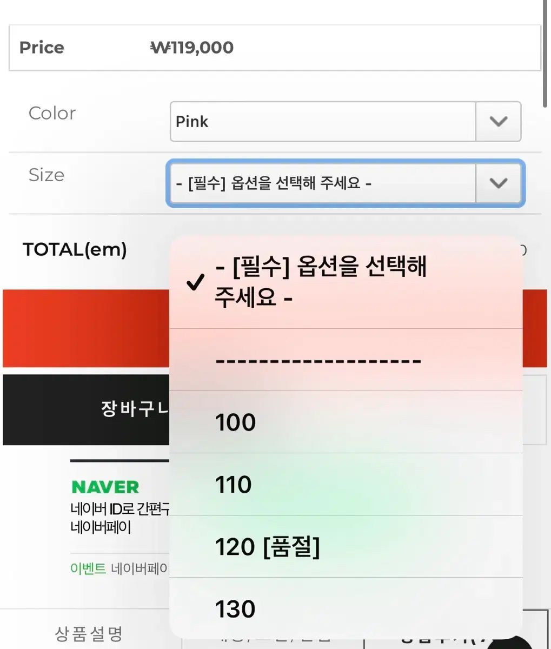Select the 120 [품절] sold-out option
This screenshot has width=551, height=649.
[346, 547]
